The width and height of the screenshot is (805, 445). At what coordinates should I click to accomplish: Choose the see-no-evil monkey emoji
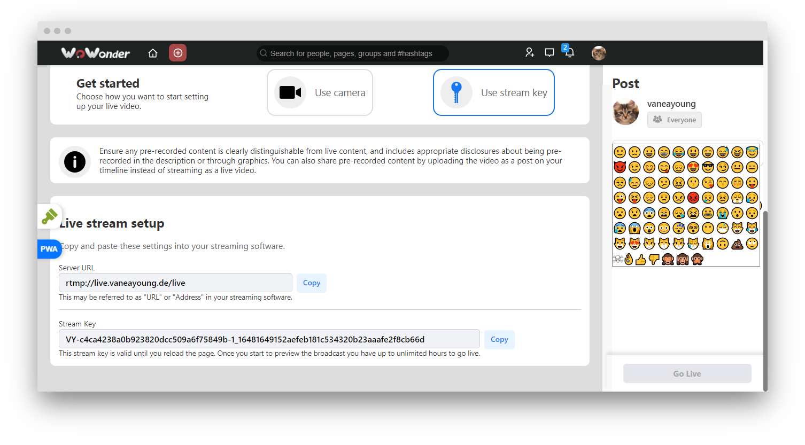pos(668,260)
